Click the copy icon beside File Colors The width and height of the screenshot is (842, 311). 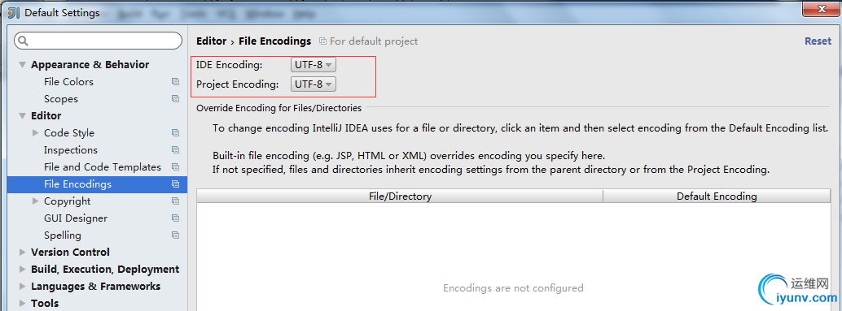click(175, 82)
